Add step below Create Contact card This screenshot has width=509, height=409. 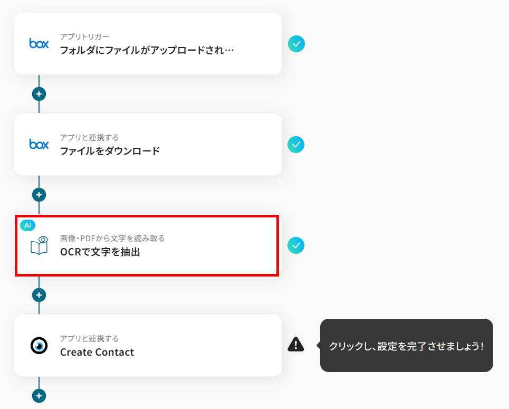tap(39, 396)
